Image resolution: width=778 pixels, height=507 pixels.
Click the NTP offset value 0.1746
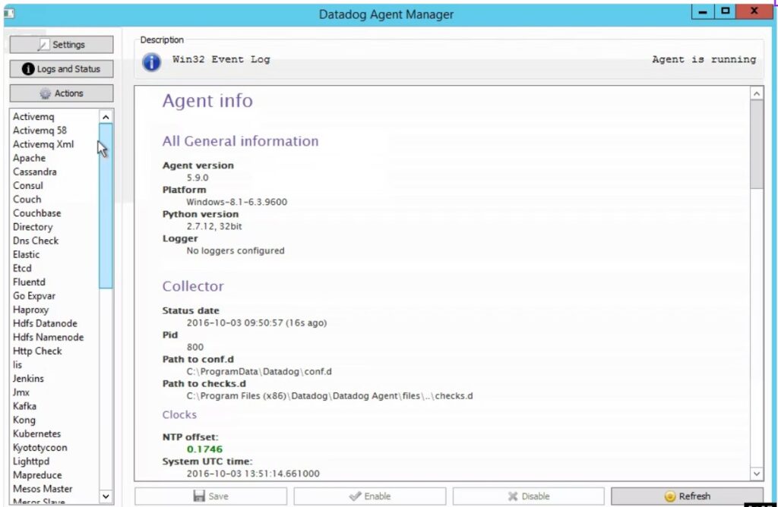[x=204, y=449]
